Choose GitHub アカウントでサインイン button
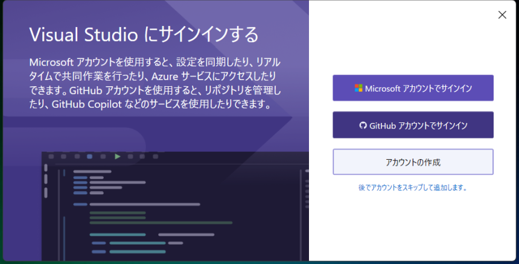Image resolution: width=519 pixels, height=264 pixels. coord(413,125)
